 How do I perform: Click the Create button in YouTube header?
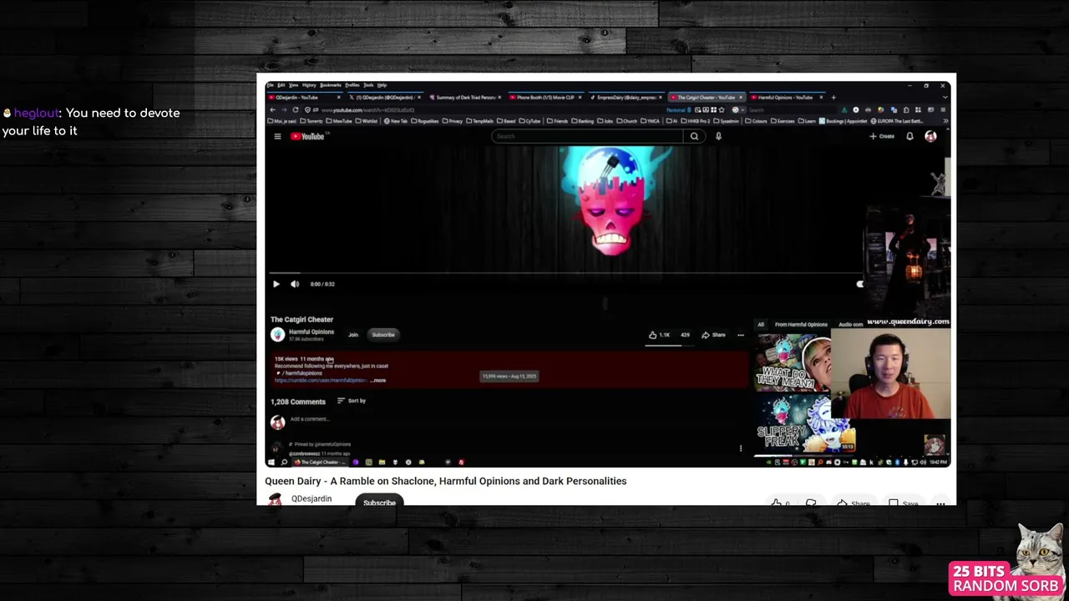point(882,136)
